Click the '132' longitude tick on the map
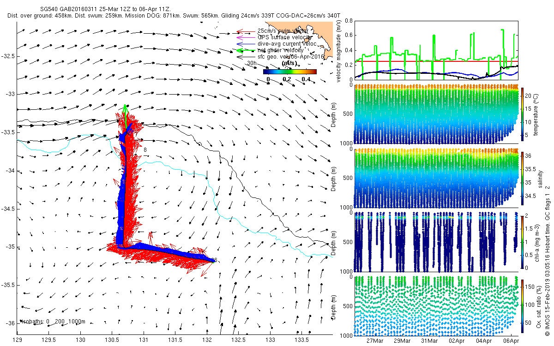Screen dimensions: 554x346 tap(207, 340)
